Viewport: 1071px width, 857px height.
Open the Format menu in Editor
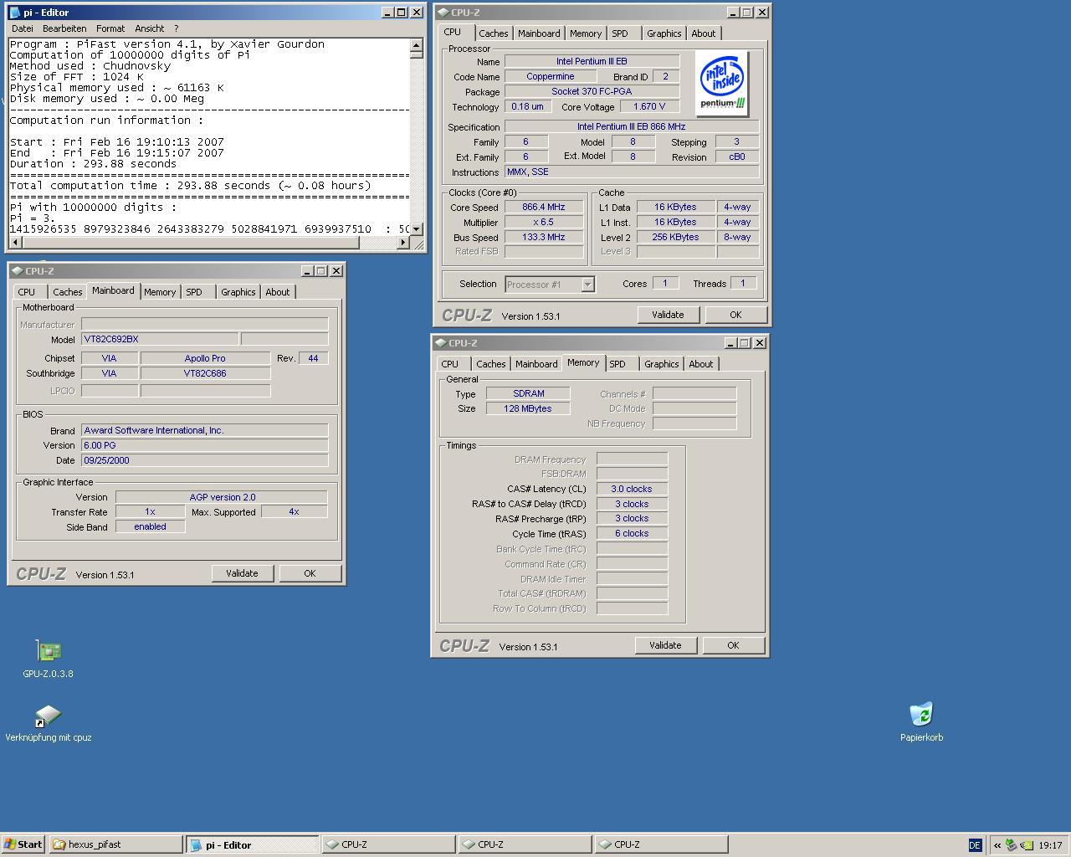(110, 28)
